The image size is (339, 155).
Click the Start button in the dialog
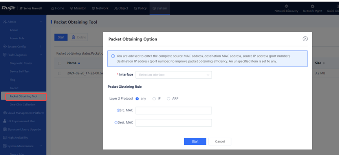click(x=195, y=142)
